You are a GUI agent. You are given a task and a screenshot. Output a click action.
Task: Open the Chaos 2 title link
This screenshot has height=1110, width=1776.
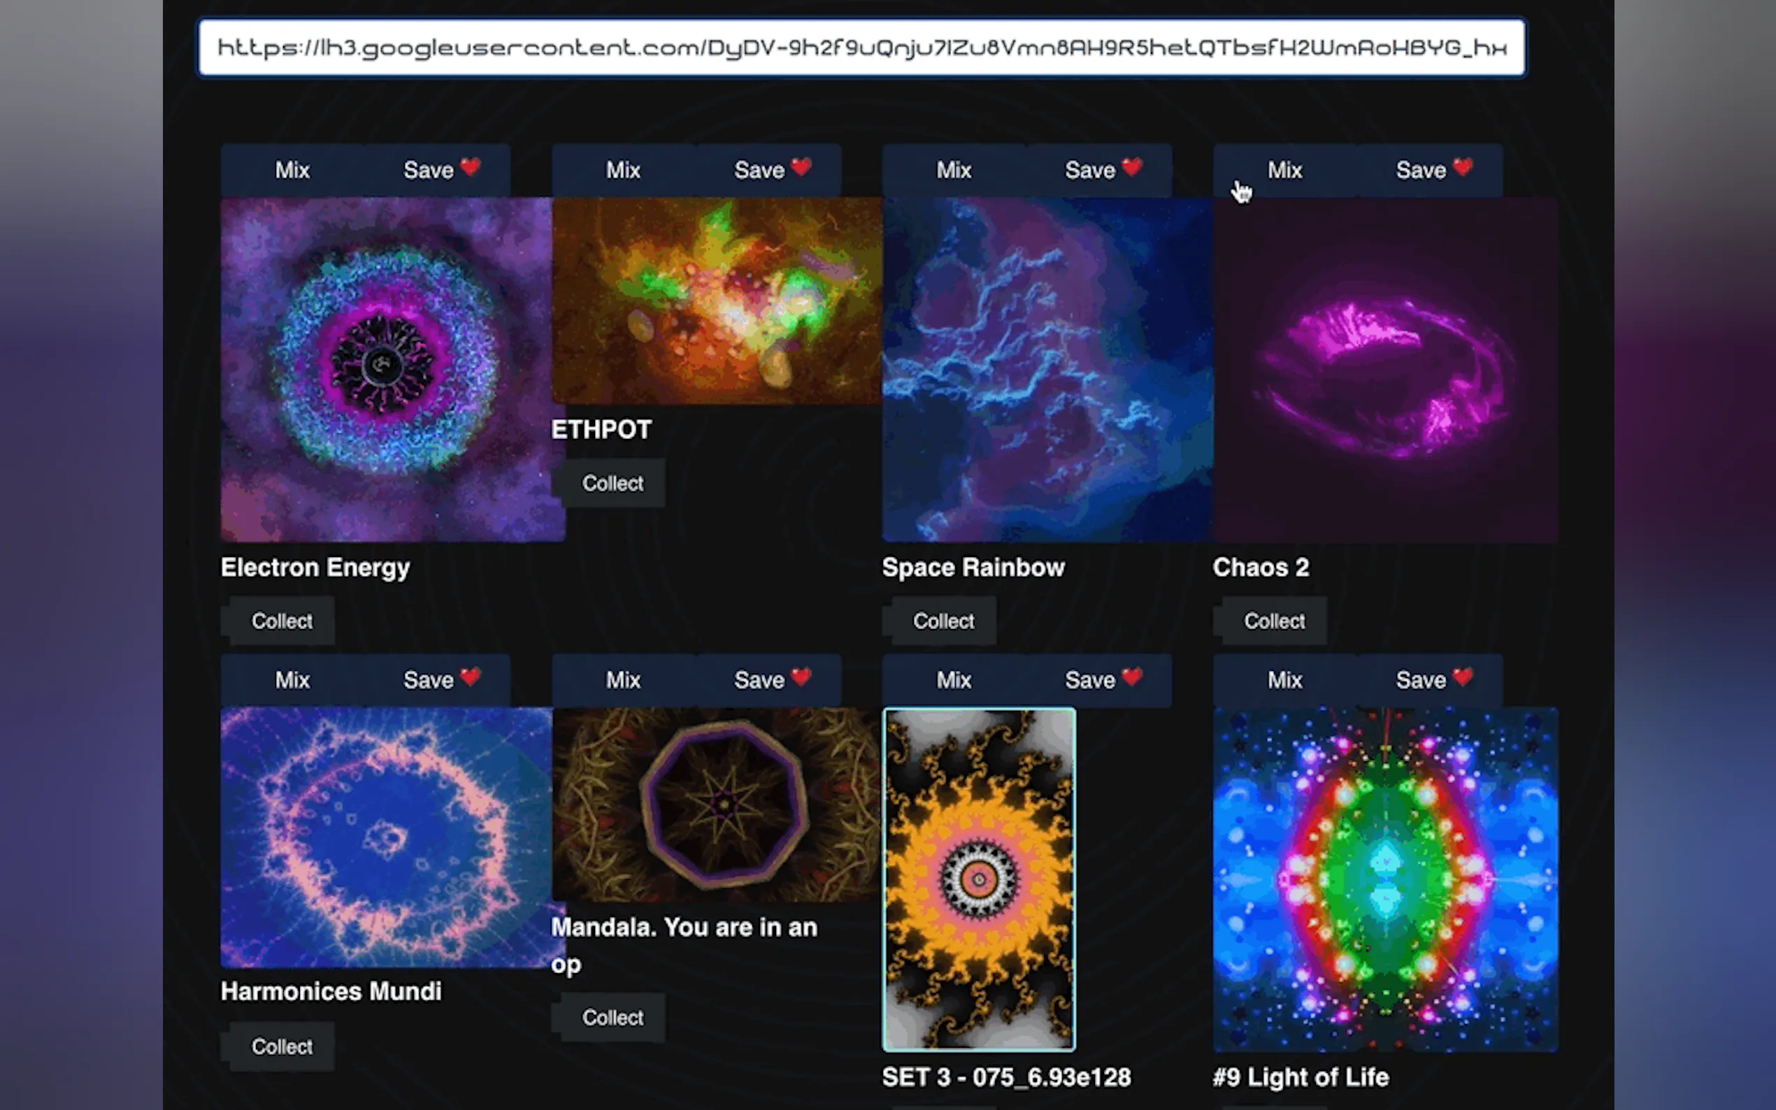(x=1261, y=568)
